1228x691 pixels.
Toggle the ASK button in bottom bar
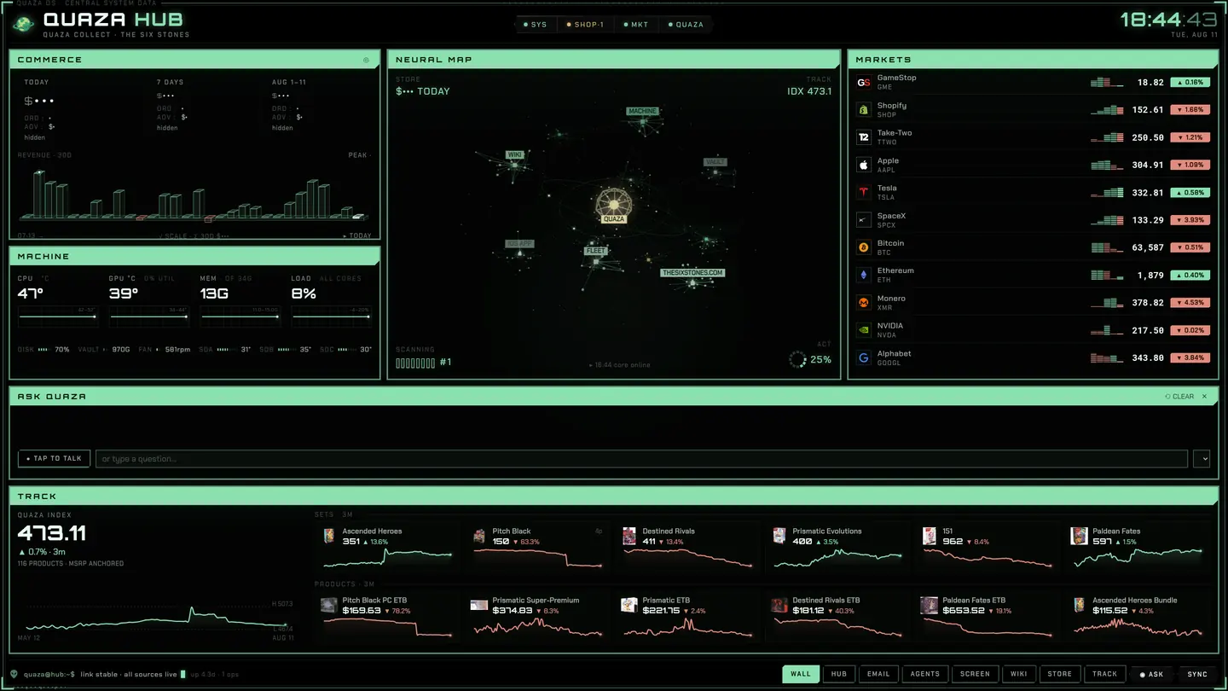[1152, 675]
